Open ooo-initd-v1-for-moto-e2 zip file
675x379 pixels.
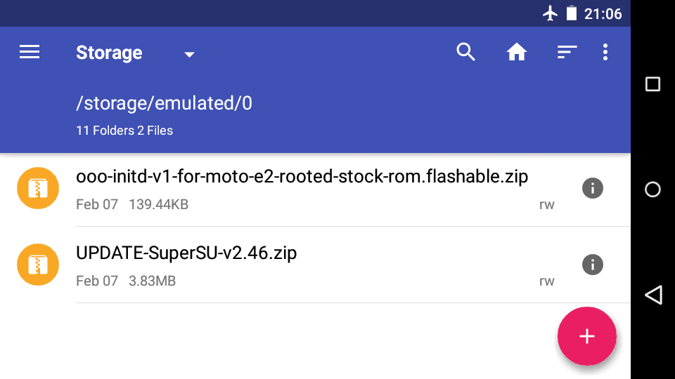(x=315, y=188)
